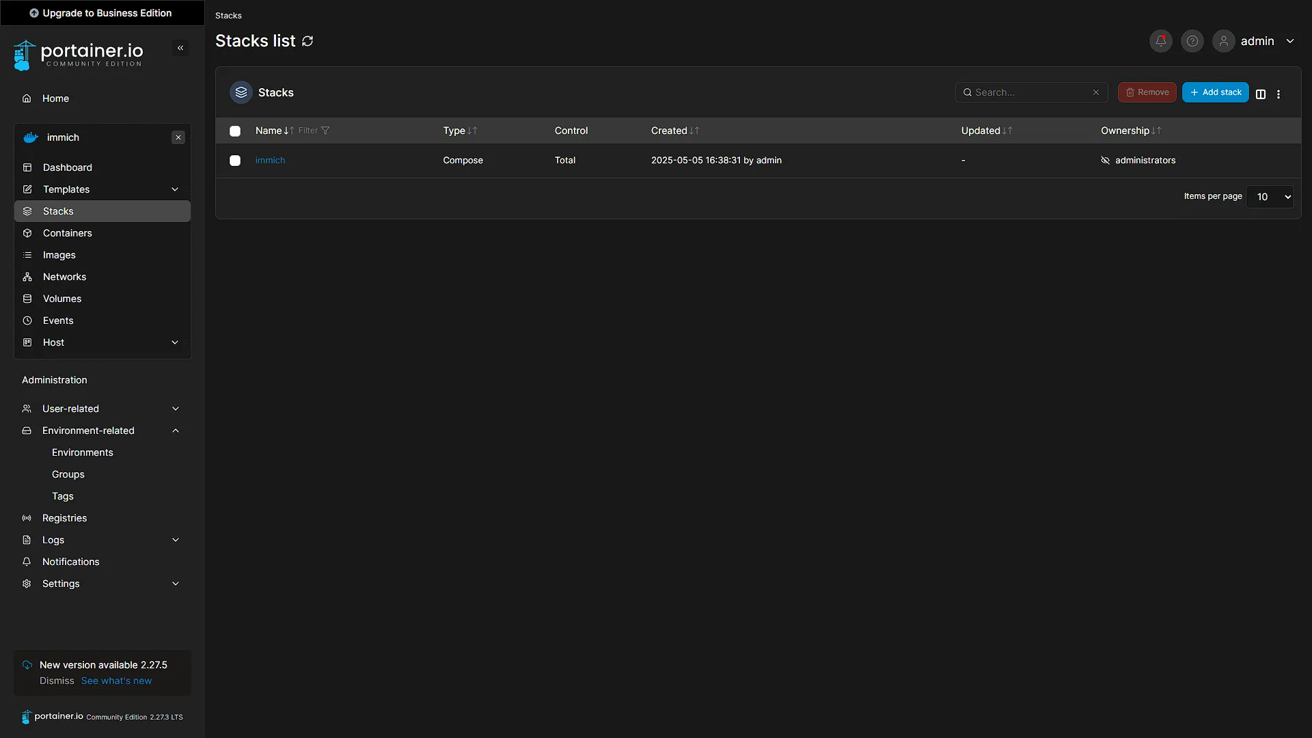
Task: Open table column settings icon
Action: point(1261,94)
